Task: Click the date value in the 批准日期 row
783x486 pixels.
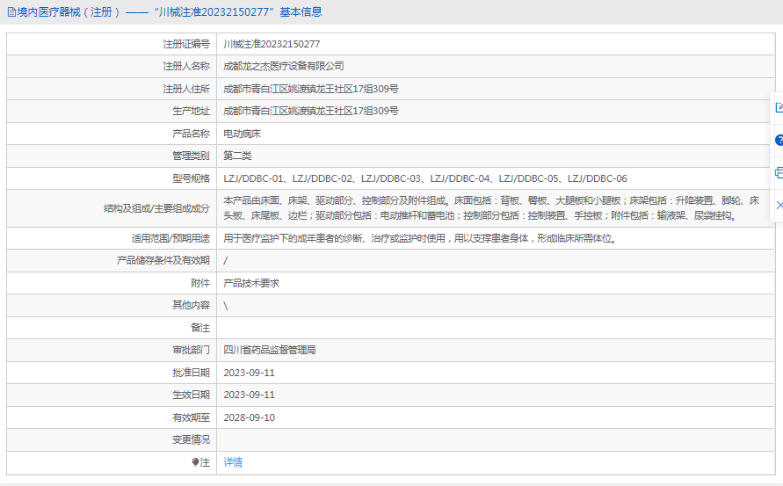Action: coord(250,373)
